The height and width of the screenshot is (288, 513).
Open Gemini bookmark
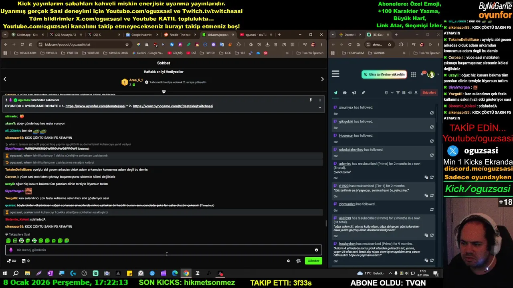pos(147,53)
